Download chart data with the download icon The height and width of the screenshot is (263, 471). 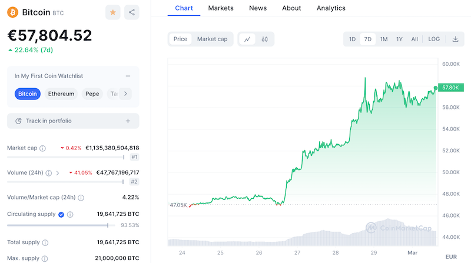(455, 39)
